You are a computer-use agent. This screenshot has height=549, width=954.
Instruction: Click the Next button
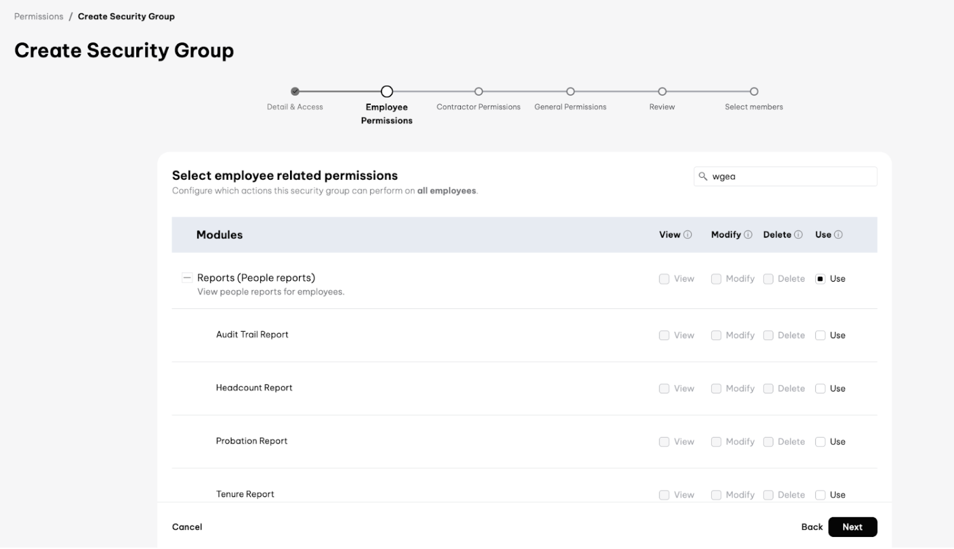click(x=852, y=527)
